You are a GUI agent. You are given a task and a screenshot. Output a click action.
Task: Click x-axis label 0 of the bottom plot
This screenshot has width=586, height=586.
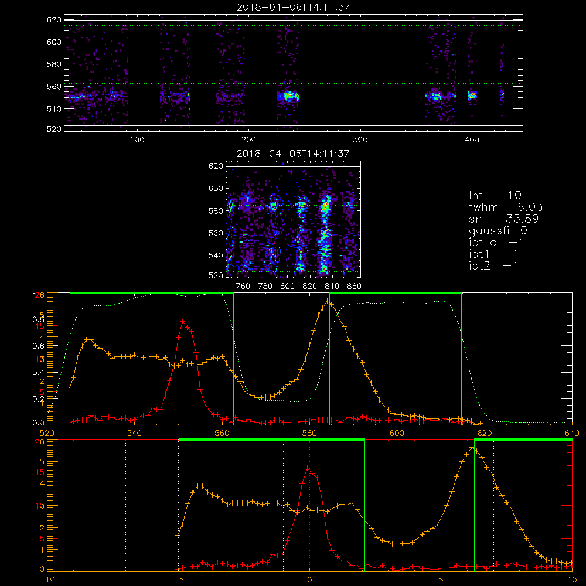[309, 580]
